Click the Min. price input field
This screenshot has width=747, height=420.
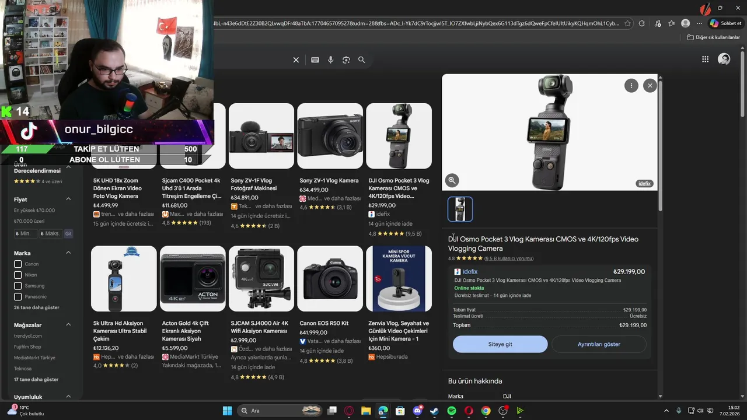(26, 233)
